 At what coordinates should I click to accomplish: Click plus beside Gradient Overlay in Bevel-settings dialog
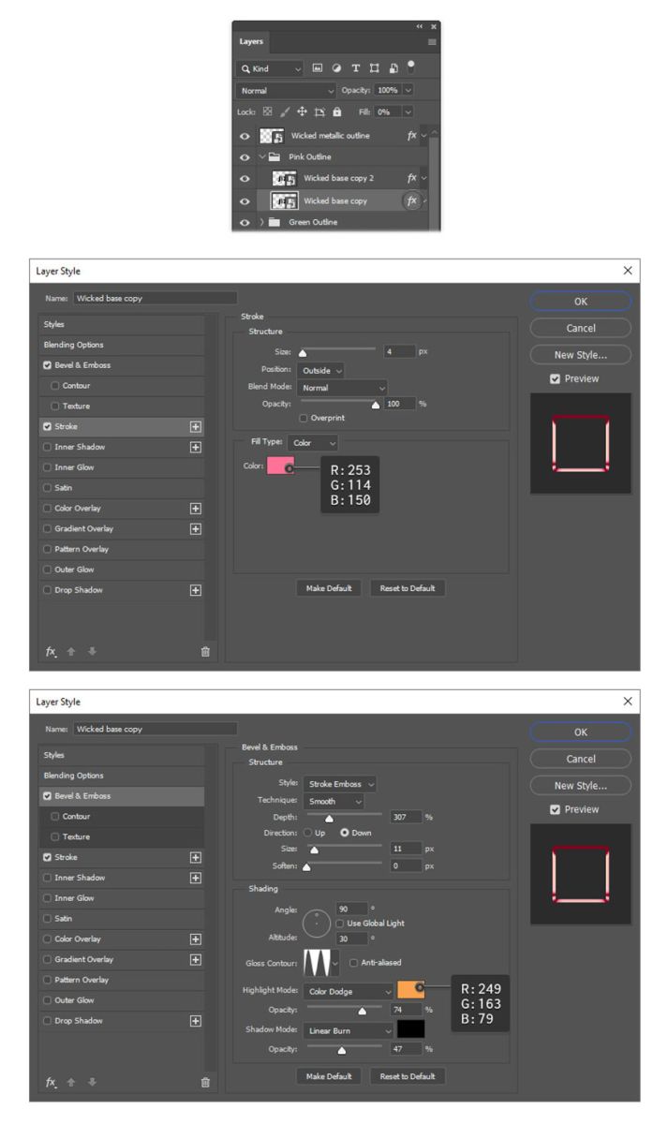coord(196,959)
